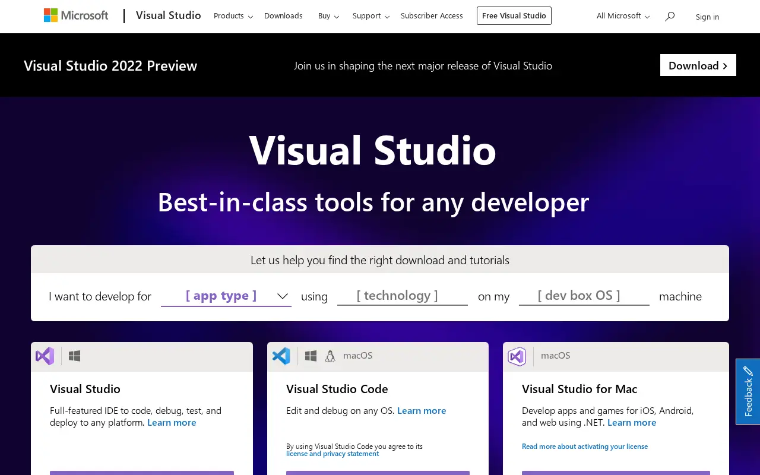The image size is (760, 475).
Task: Open the app type dropdown
Action: pos(226,296)
